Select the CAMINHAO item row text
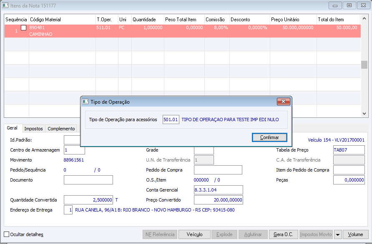Viewport: 372px width, 244px height. click(x=41, y=34)
